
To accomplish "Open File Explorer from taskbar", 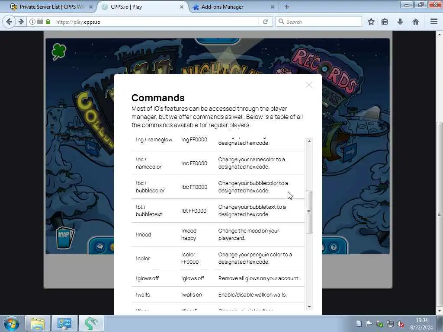I will [x=38, y=323].
